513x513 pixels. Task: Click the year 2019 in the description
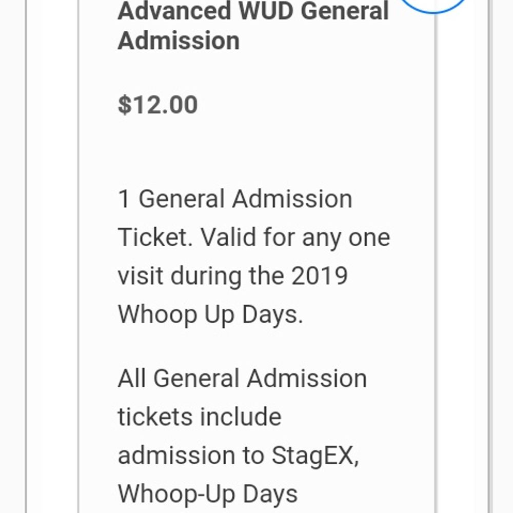tap(320, 275)
